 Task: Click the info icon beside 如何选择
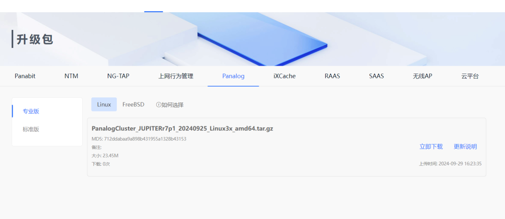[159, 105]
